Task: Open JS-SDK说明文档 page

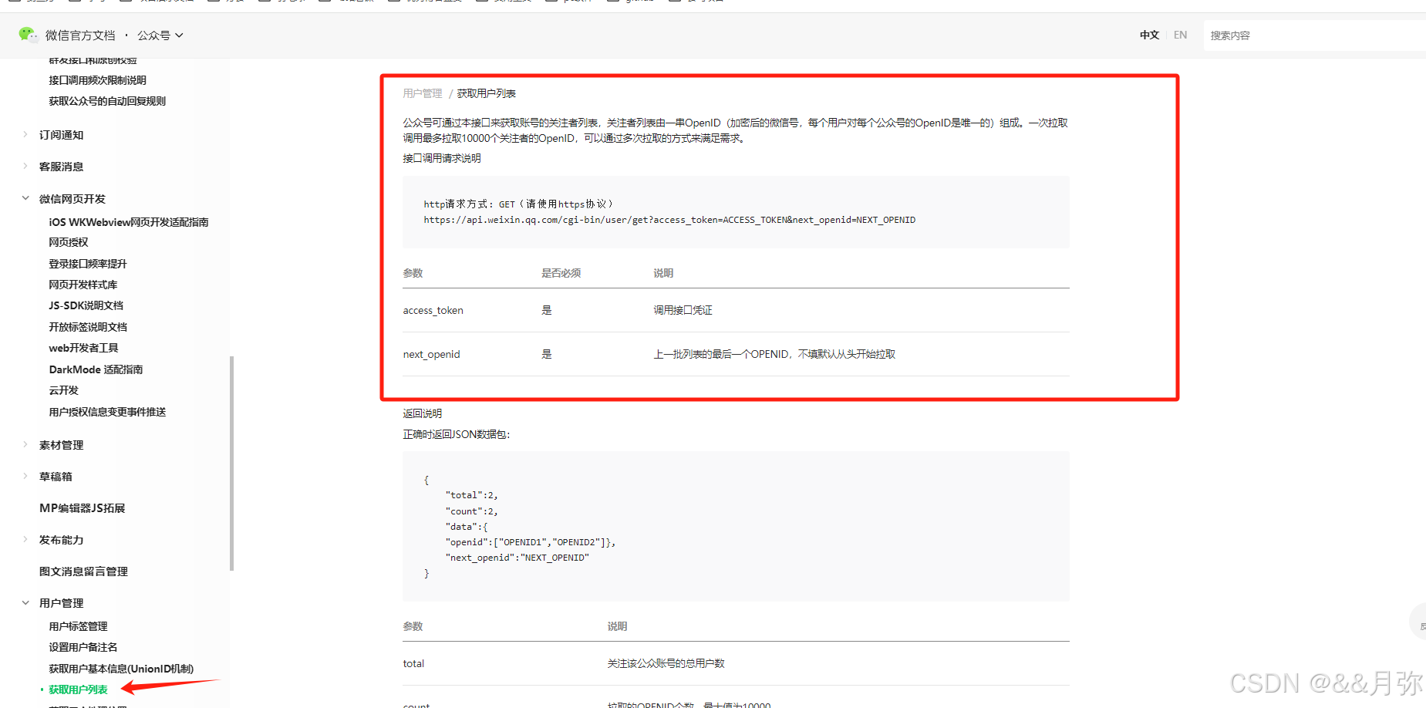Action: coord(86,305)
